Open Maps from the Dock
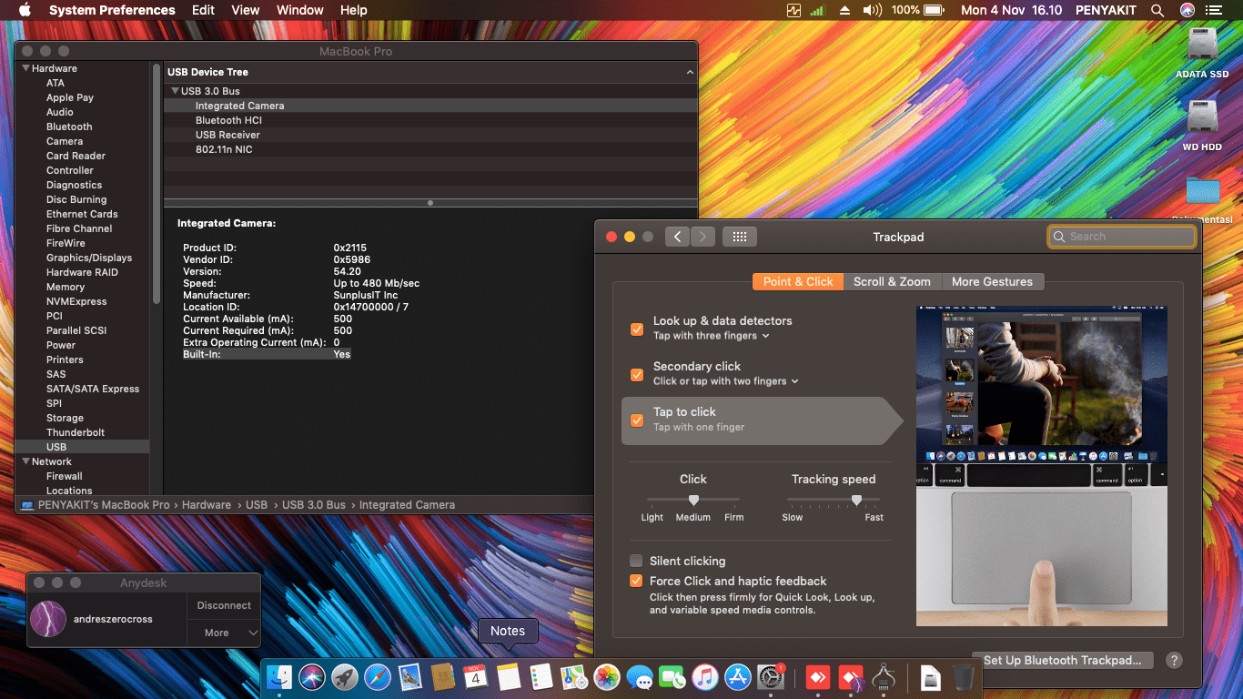The height and width of the screenshot is (699, 1243). tap(571, 677)
